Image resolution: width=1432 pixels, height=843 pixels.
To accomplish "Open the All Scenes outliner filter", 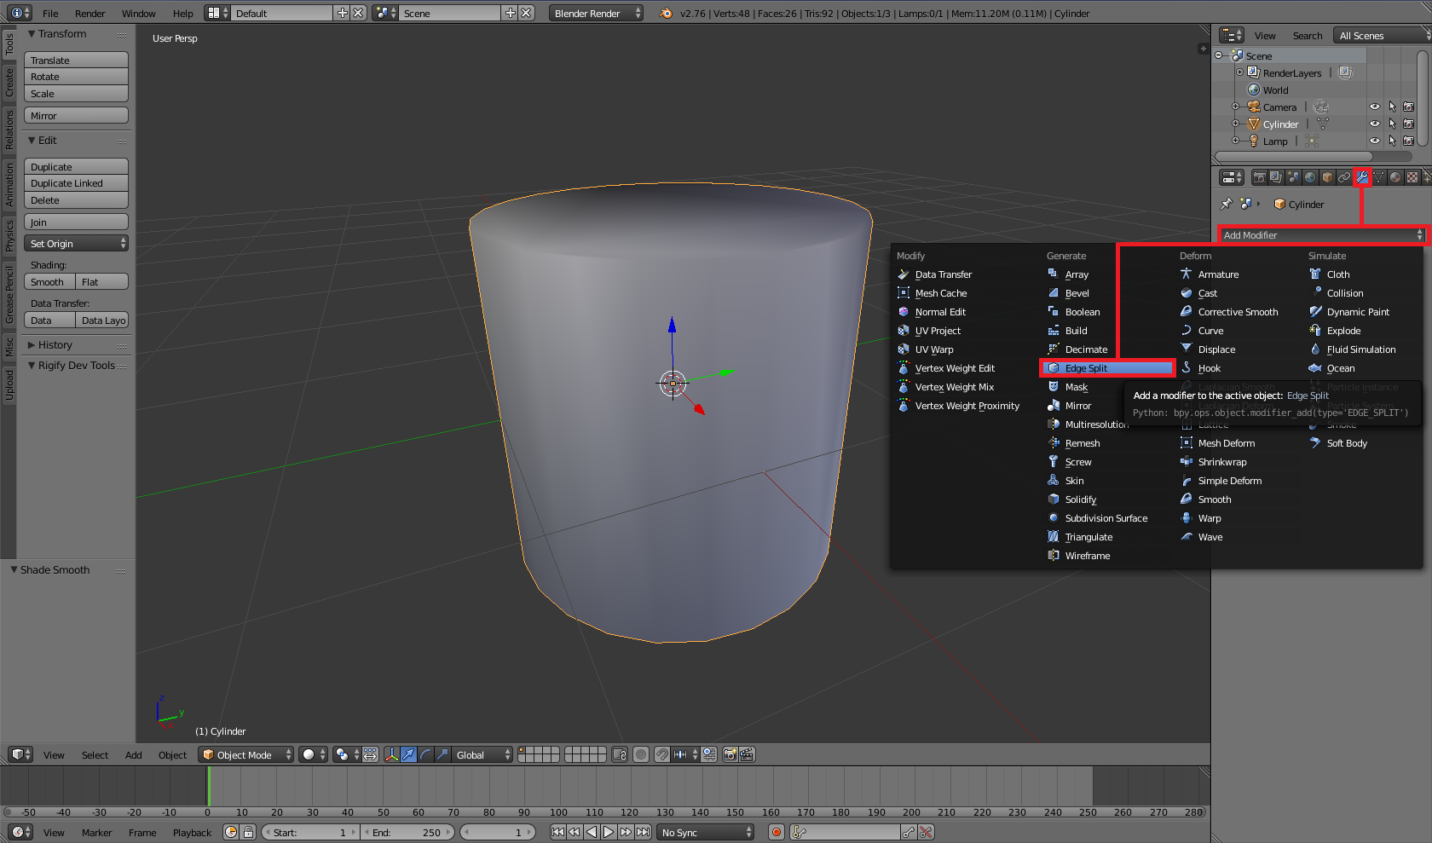I will point(1382,35).
